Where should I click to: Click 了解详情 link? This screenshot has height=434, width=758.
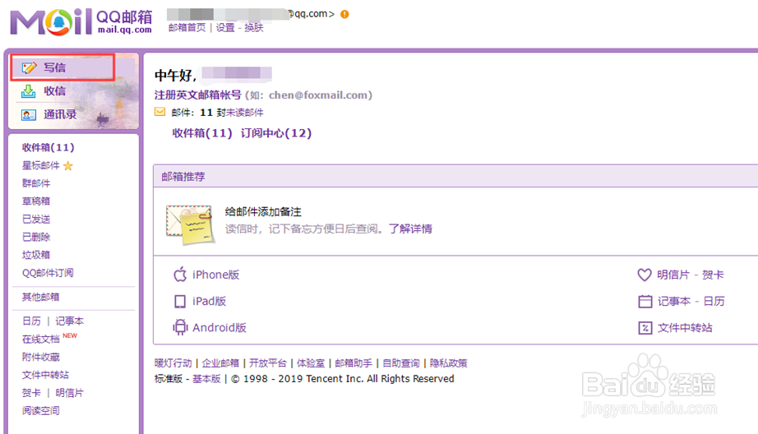[x=410, y=229]
